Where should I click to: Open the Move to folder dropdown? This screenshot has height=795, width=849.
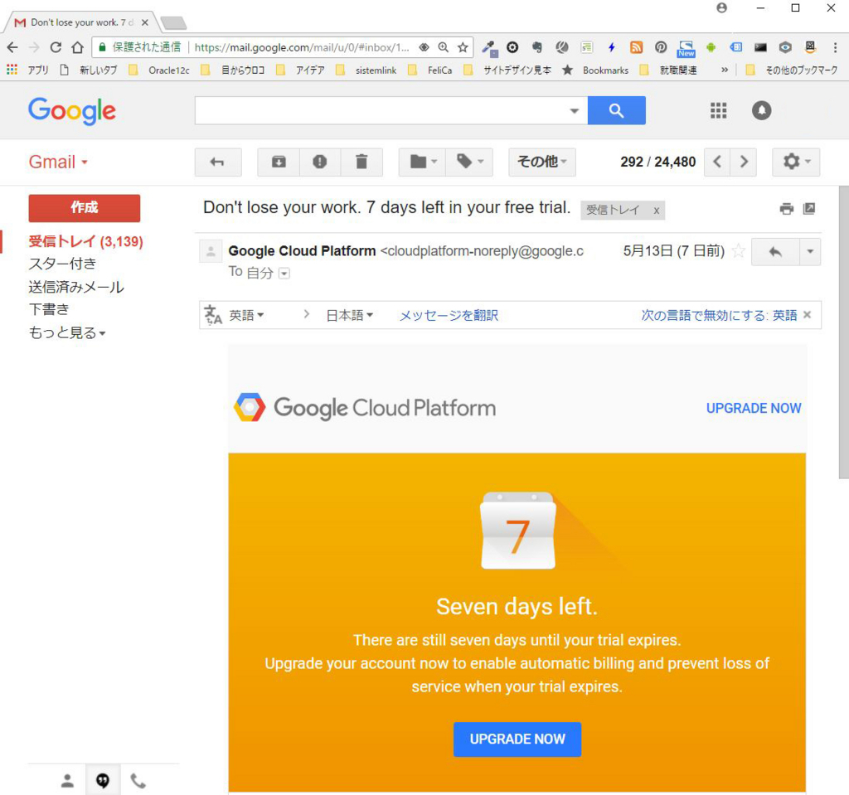(x=422, y=162)
